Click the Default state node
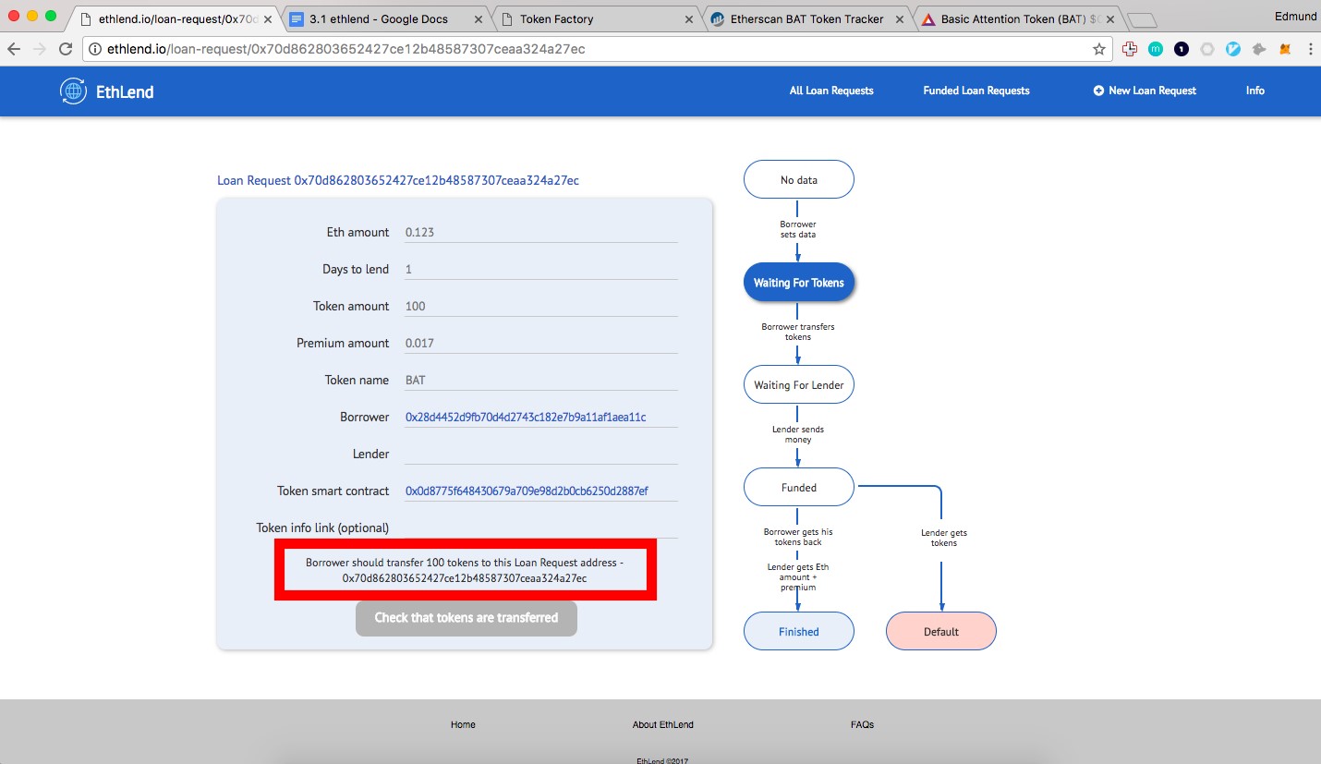1321x764 pixels. (941, 631)
